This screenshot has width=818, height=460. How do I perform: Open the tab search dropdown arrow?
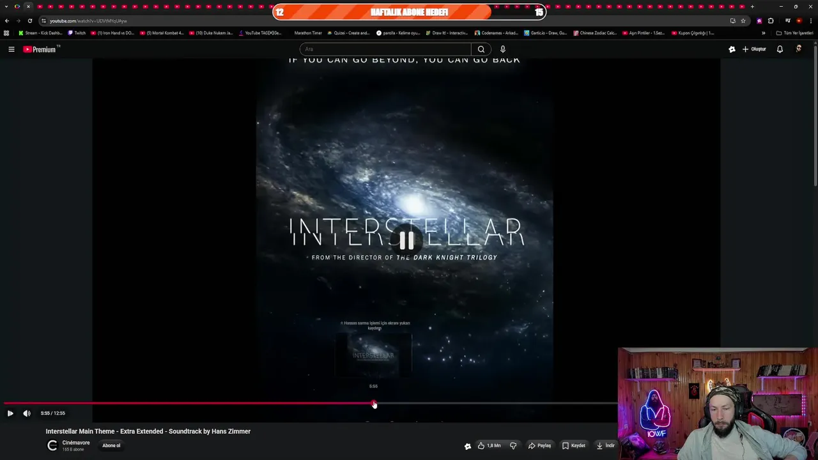click(6, 6)
